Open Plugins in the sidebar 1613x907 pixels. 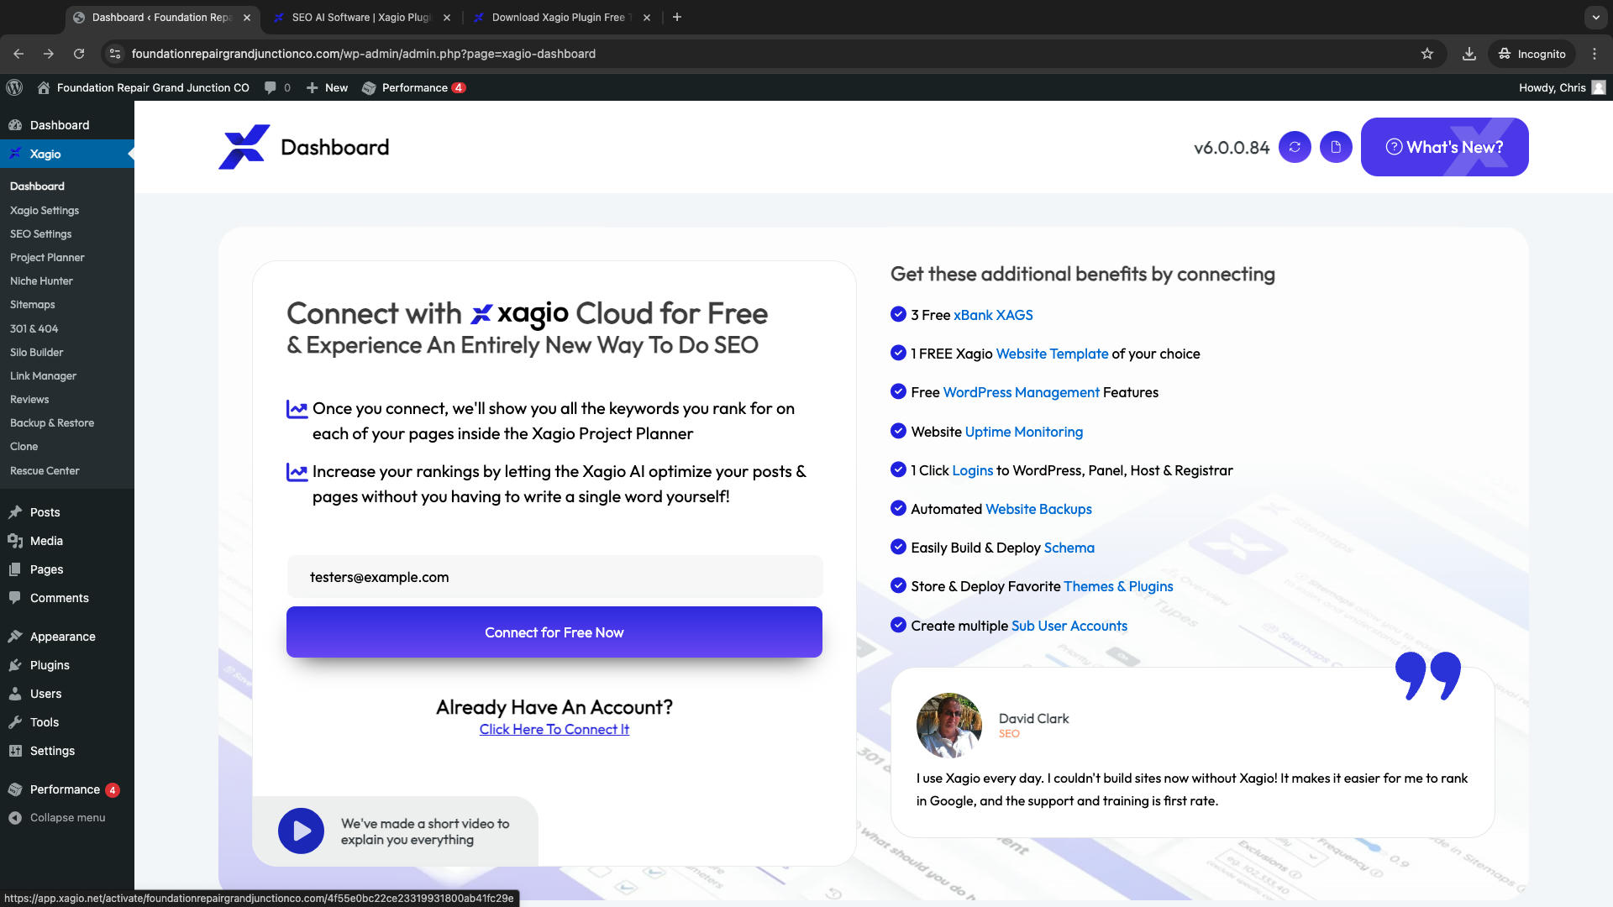pos(67,665)
